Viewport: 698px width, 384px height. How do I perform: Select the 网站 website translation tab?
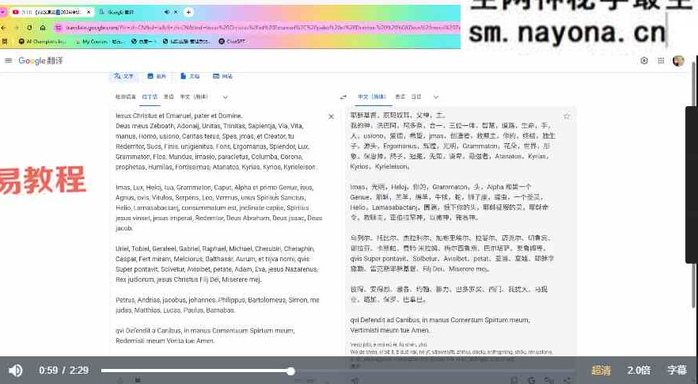pyautogui.click(x=222, y=76)
